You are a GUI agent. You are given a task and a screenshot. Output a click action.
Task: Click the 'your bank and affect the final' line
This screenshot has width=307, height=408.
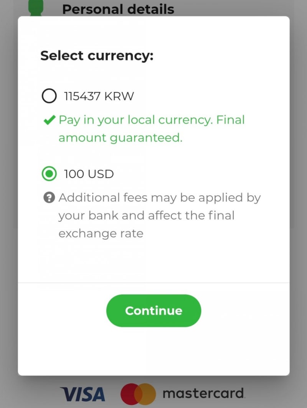(x=146, y=216)
